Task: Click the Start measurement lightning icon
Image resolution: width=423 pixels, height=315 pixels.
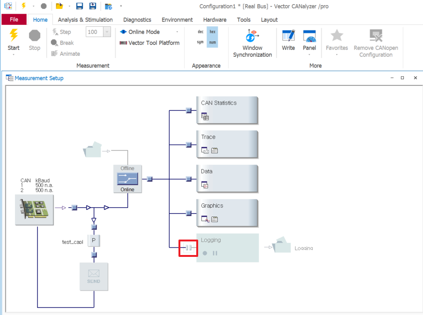Action: (14, 35)
